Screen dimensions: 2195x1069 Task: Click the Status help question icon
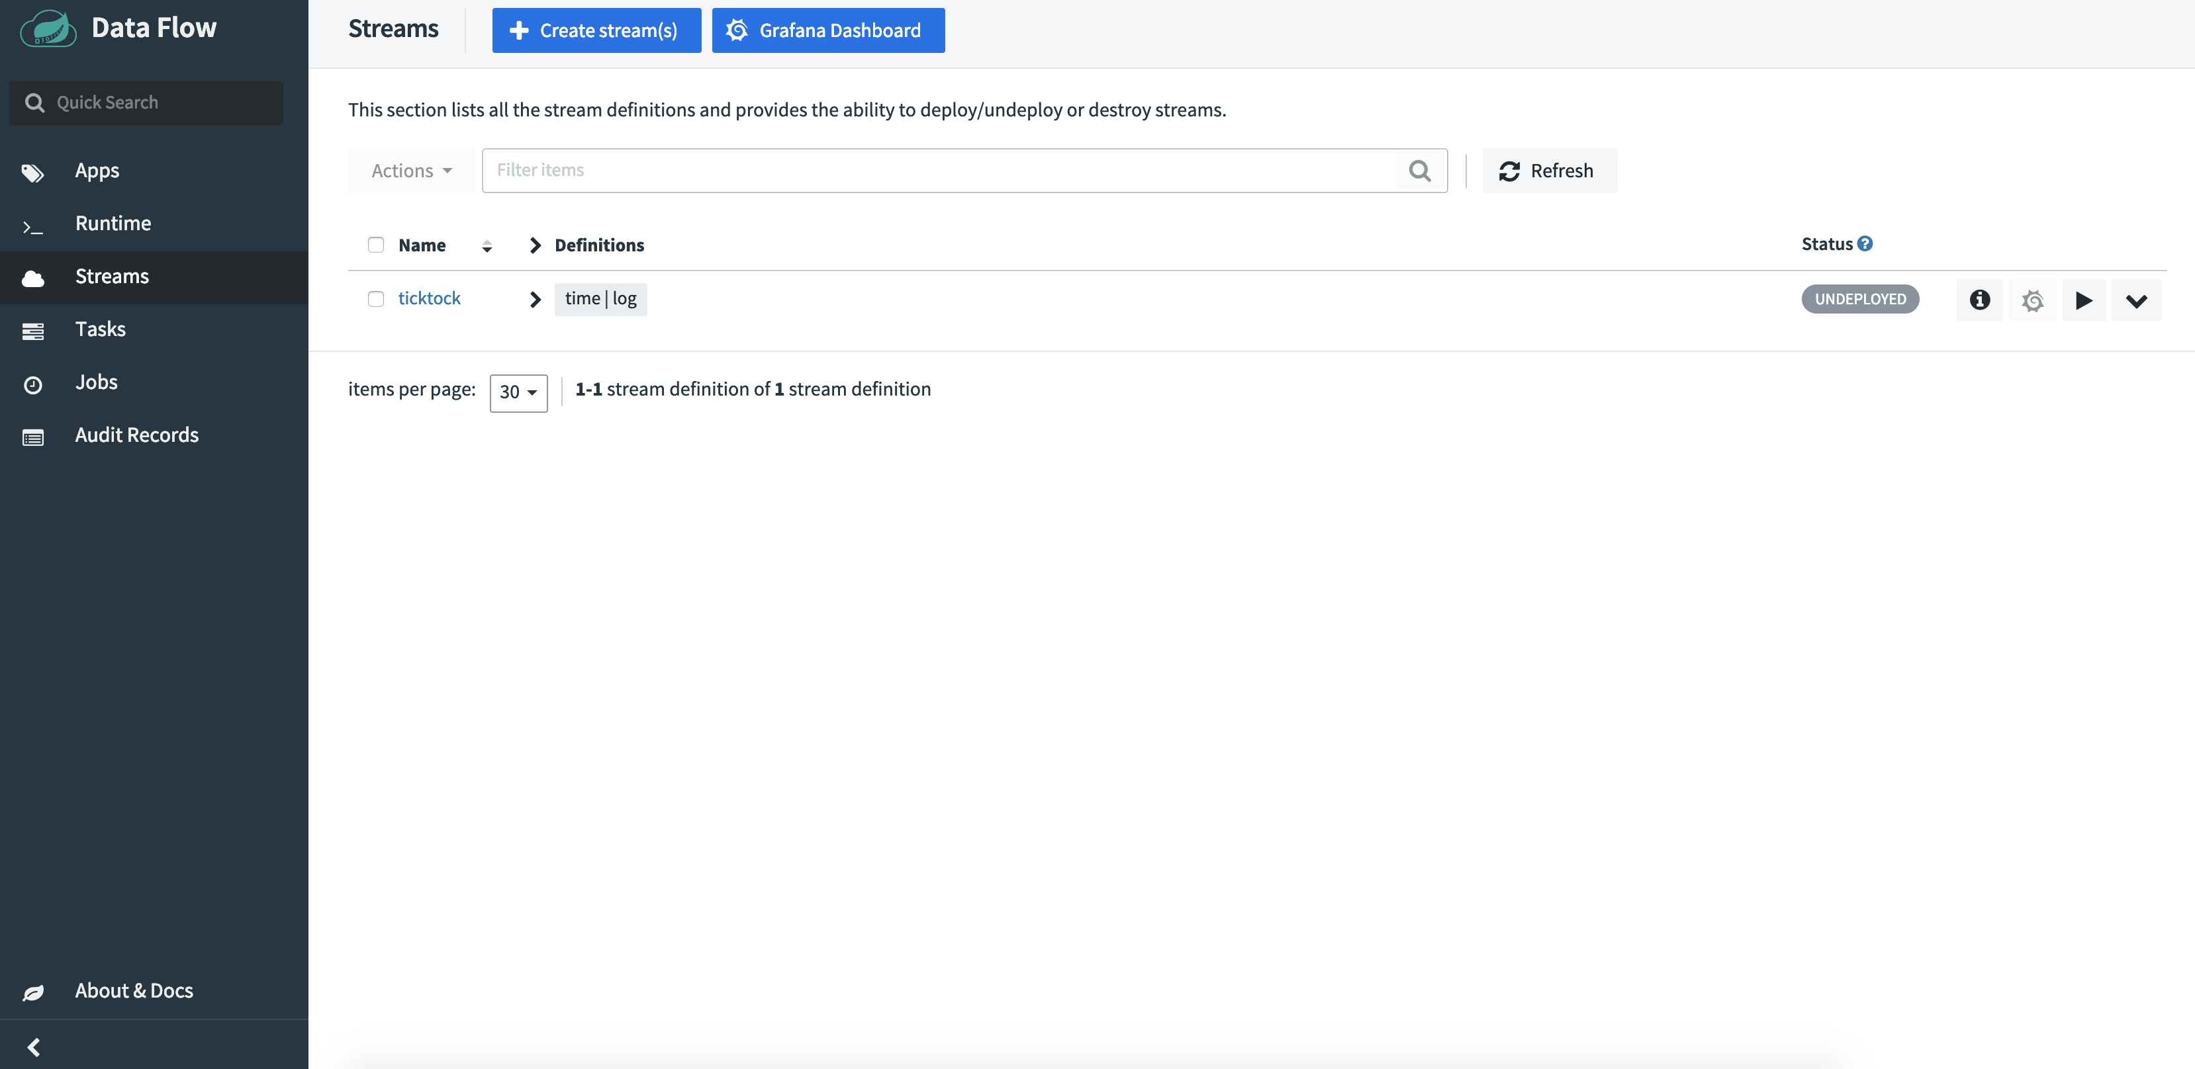[x=1865, y=243]
